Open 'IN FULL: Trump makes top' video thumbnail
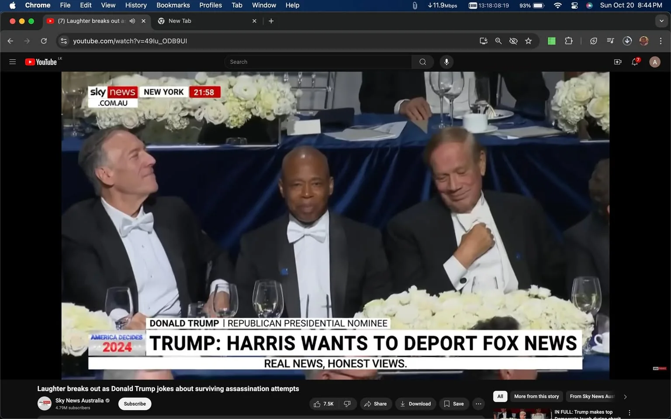Viewport: 671px width, 419px height. [522, 414]
